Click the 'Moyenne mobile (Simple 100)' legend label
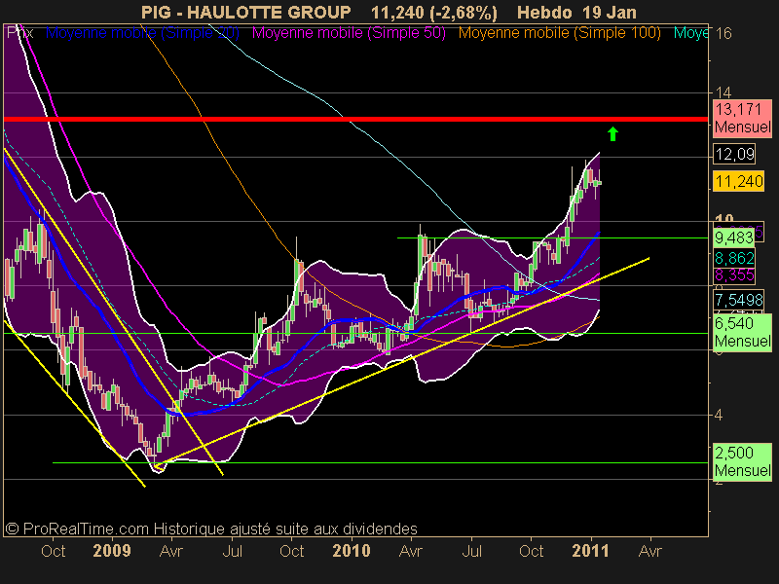Screen dimensions: 779x584 click(559, 33)
